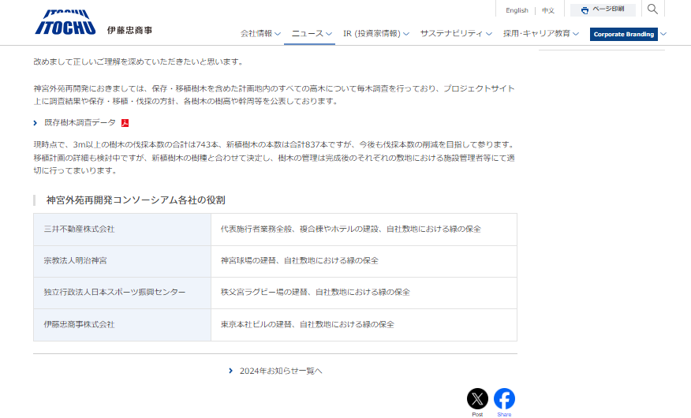Open the PDF icon beside 既存樹木調査データ
Viewport: 691px width, 418px height.
click(x=125, y=123)
